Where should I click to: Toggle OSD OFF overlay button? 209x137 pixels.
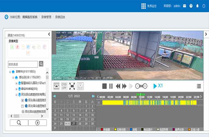[x=64, y=86]
